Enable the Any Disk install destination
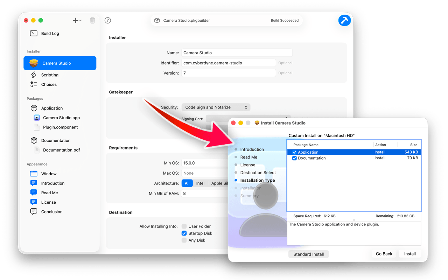This screenshot has height=280, width=448. point(184,240)
